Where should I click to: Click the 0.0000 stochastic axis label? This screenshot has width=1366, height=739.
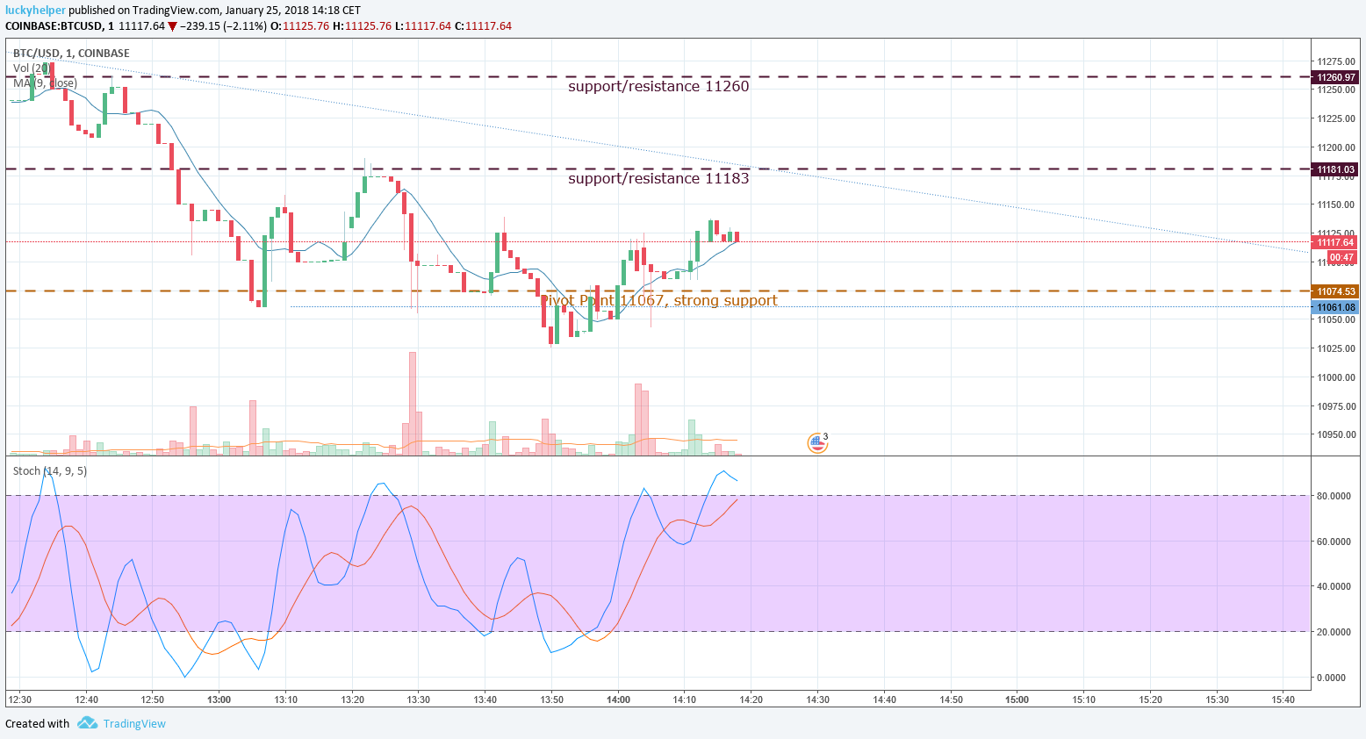point(1331,678)
